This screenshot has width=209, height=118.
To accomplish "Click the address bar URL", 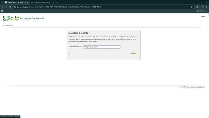I will (x=59, y=7).
